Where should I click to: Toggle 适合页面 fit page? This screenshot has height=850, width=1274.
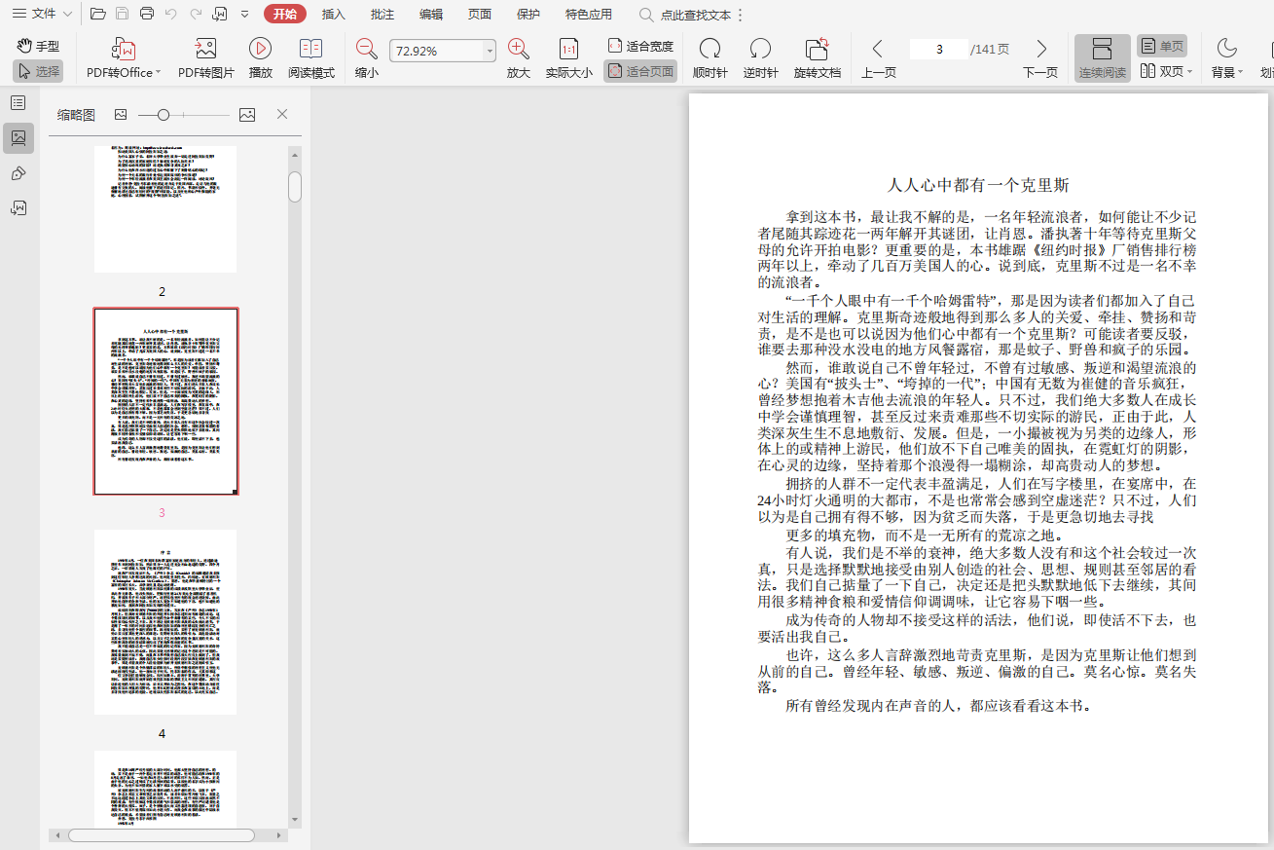(x=640, y=71)
